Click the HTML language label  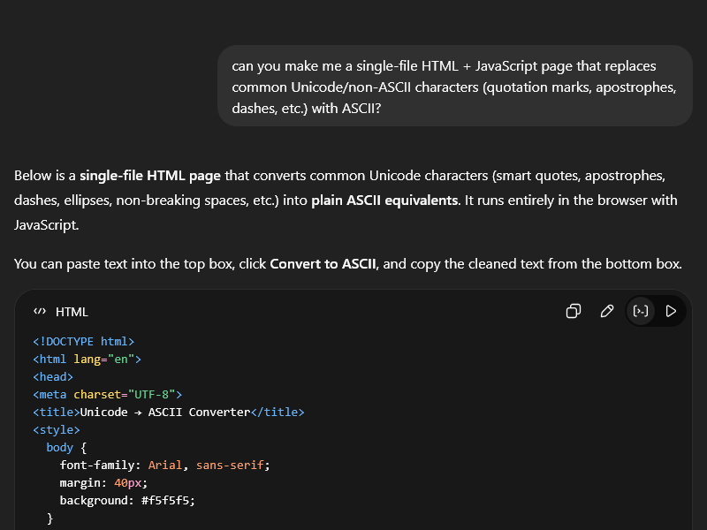(x=72, y=312)
